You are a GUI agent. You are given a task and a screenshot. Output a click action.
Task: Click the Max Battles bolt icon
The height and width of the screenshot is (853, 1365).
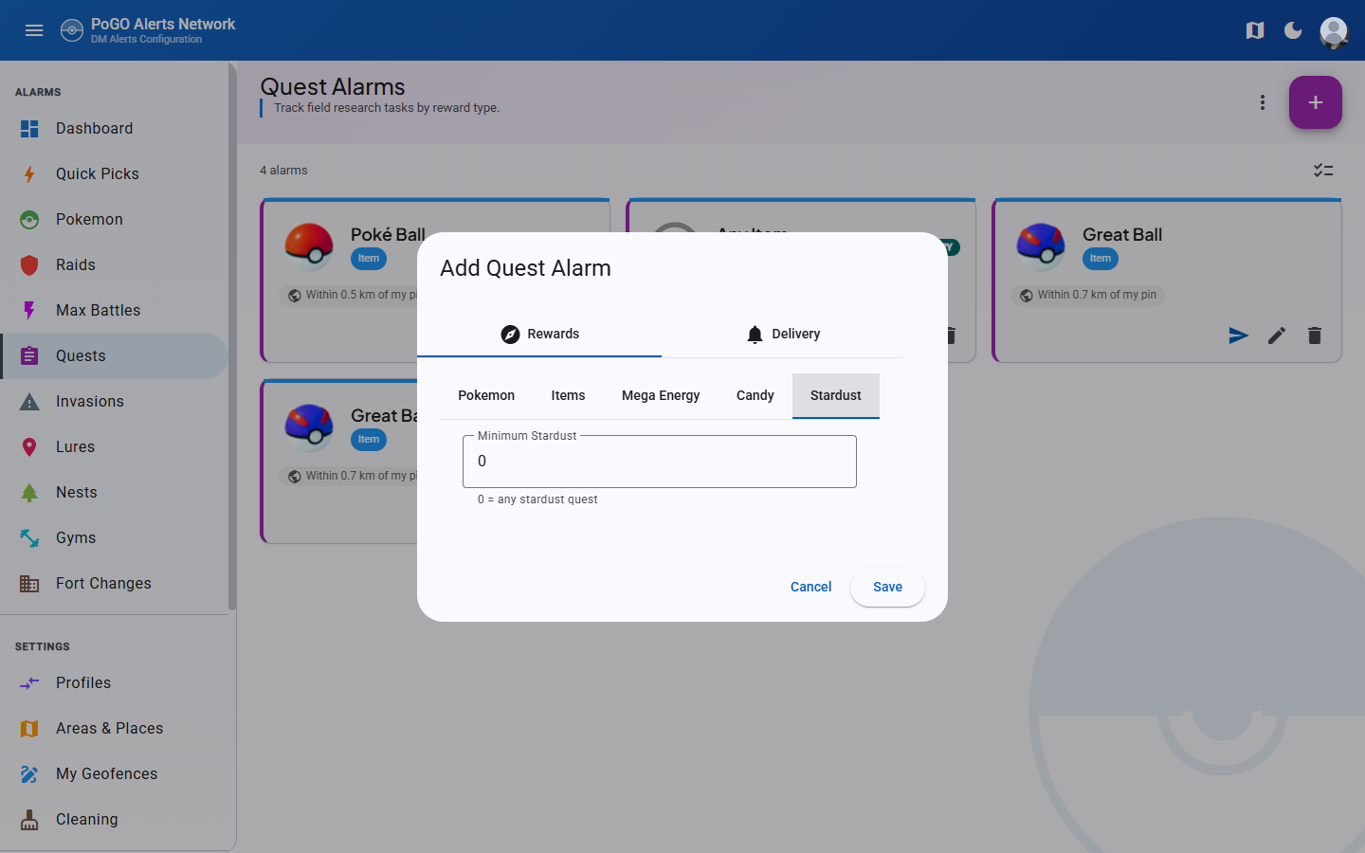coord(29,311)
